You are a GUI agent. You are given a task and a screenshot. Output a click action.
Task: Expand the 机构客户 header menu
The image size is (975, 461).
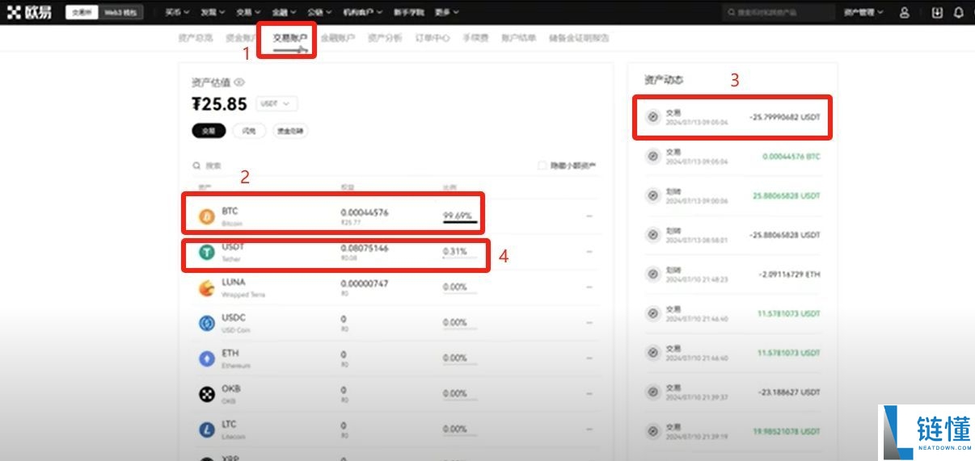(363, 13)
